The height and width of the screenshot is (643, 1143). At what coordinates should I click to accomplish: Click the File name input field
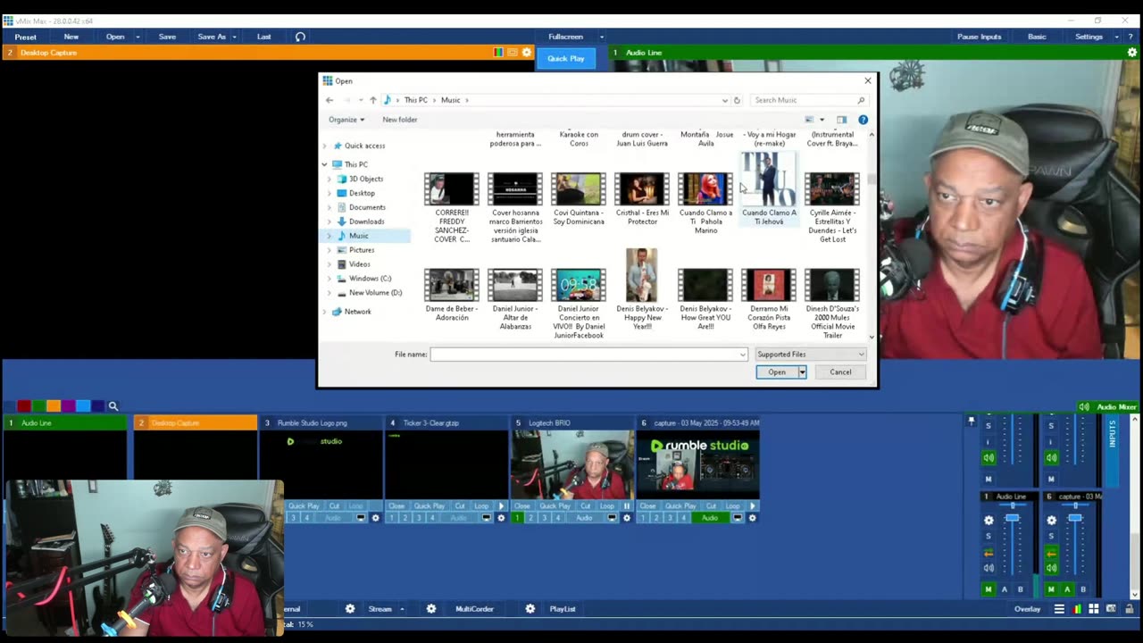coord(589,355)
